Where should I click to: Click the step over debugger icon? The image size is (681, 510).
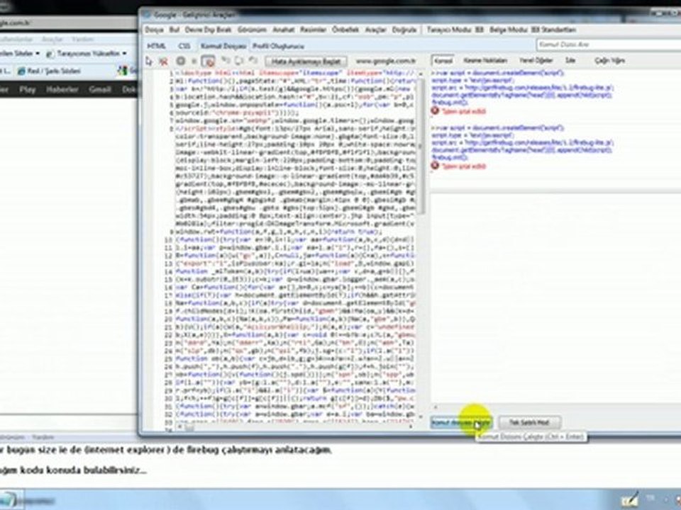pyautogui.click(x=239, y=61)
